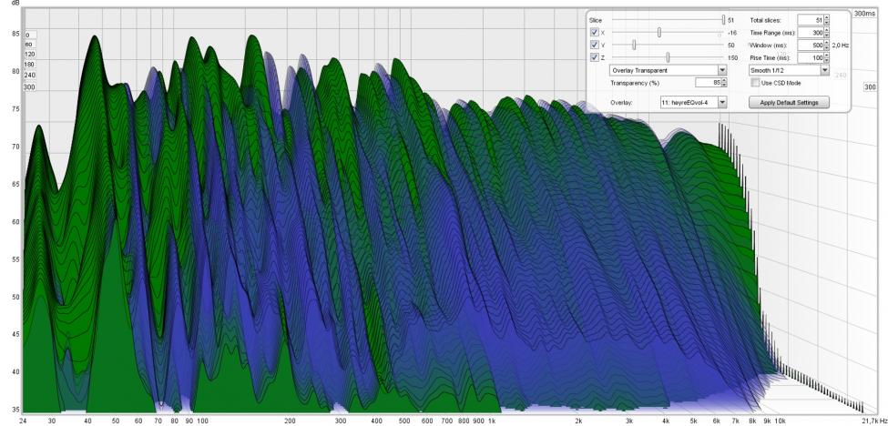888x426 pixels.
Task: Click the Window (ms) input field
Action: point(811,46)
